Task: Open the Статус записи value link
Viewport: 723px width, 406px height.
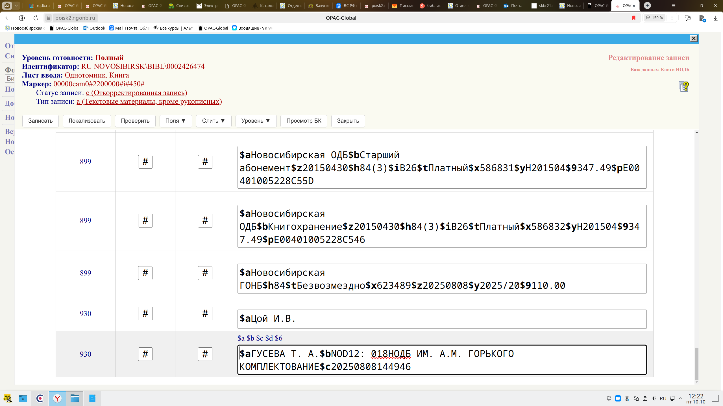Action: [x=136, y=93]
